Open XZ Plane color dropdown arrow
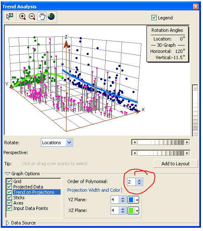Image resolution: width=203 pixels, height=231 pixels. point(137,211)
